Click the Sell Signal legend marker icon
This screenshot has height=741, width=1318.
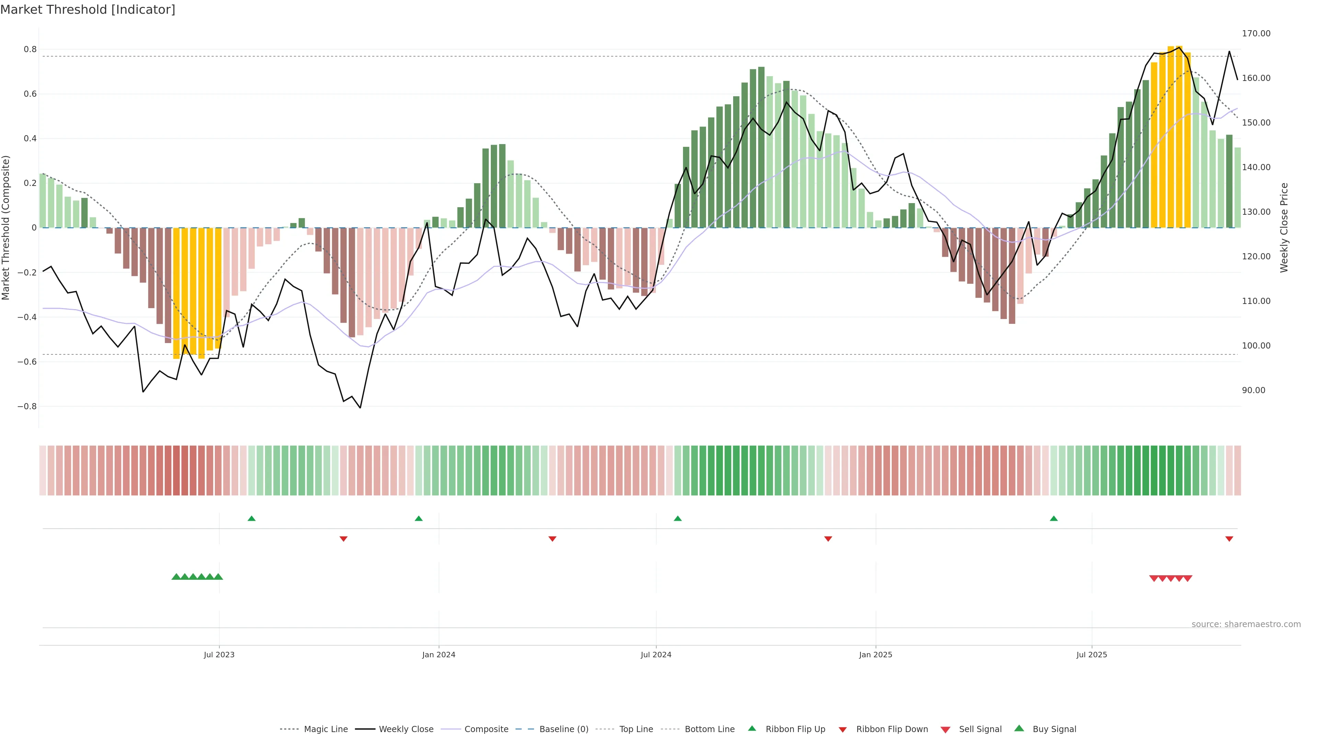[945, 730]
